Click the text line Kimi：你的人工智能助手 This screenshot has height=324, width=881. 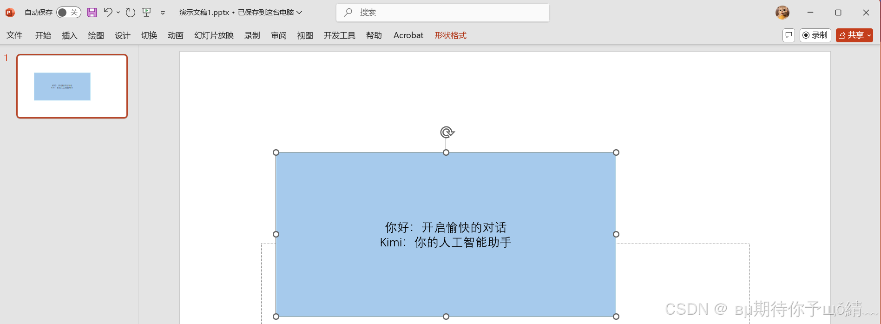[446, 242]
